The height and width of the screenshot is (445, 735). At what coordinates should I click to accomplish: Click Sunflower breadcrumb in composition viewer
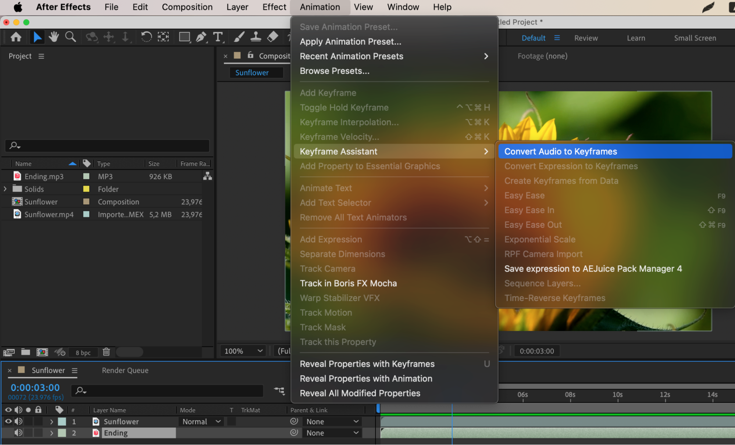pos(252,73)
